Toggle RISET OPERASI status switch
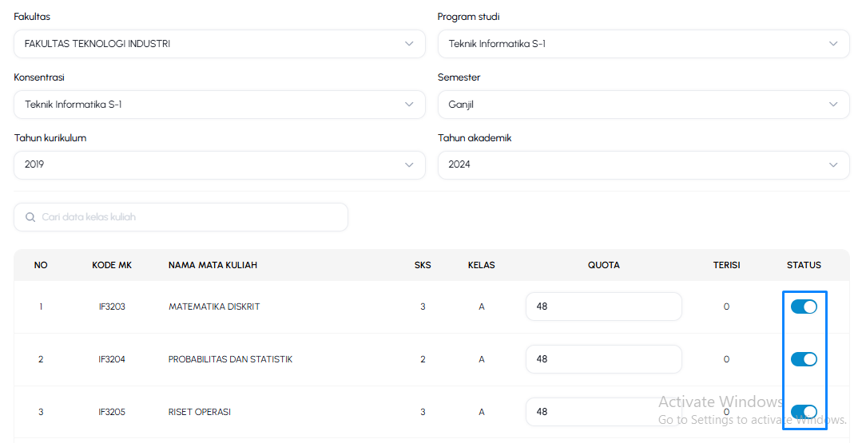 click(804, 412)
